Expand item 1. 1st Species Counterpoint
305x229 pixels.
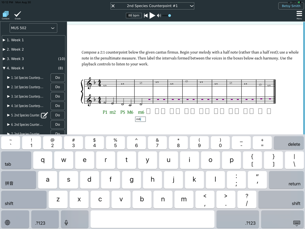coord(8,78)
